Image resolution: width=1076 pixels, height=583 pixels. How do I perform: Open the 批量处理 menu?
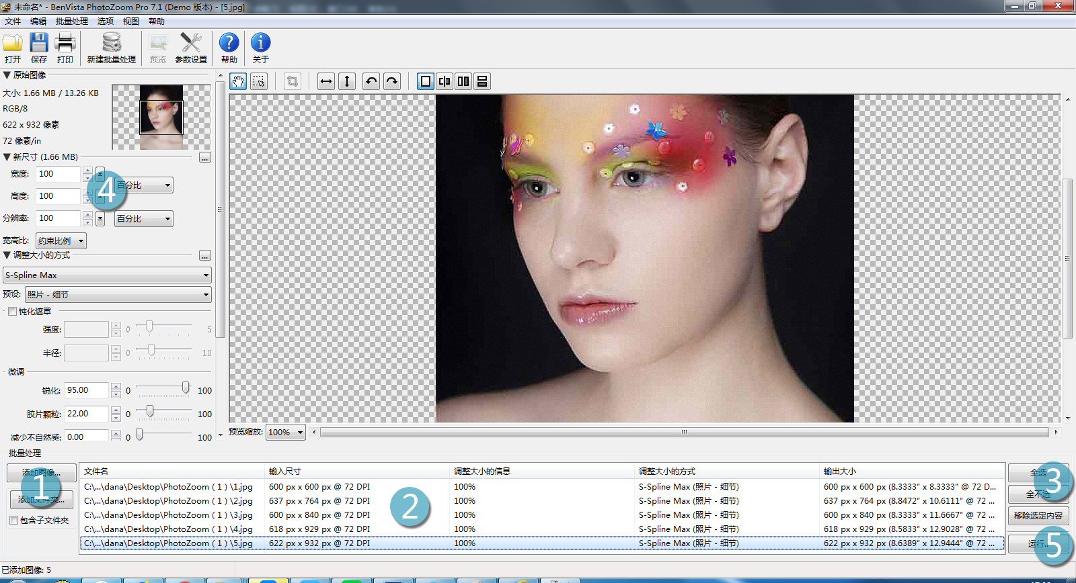[x=71, y=21]
